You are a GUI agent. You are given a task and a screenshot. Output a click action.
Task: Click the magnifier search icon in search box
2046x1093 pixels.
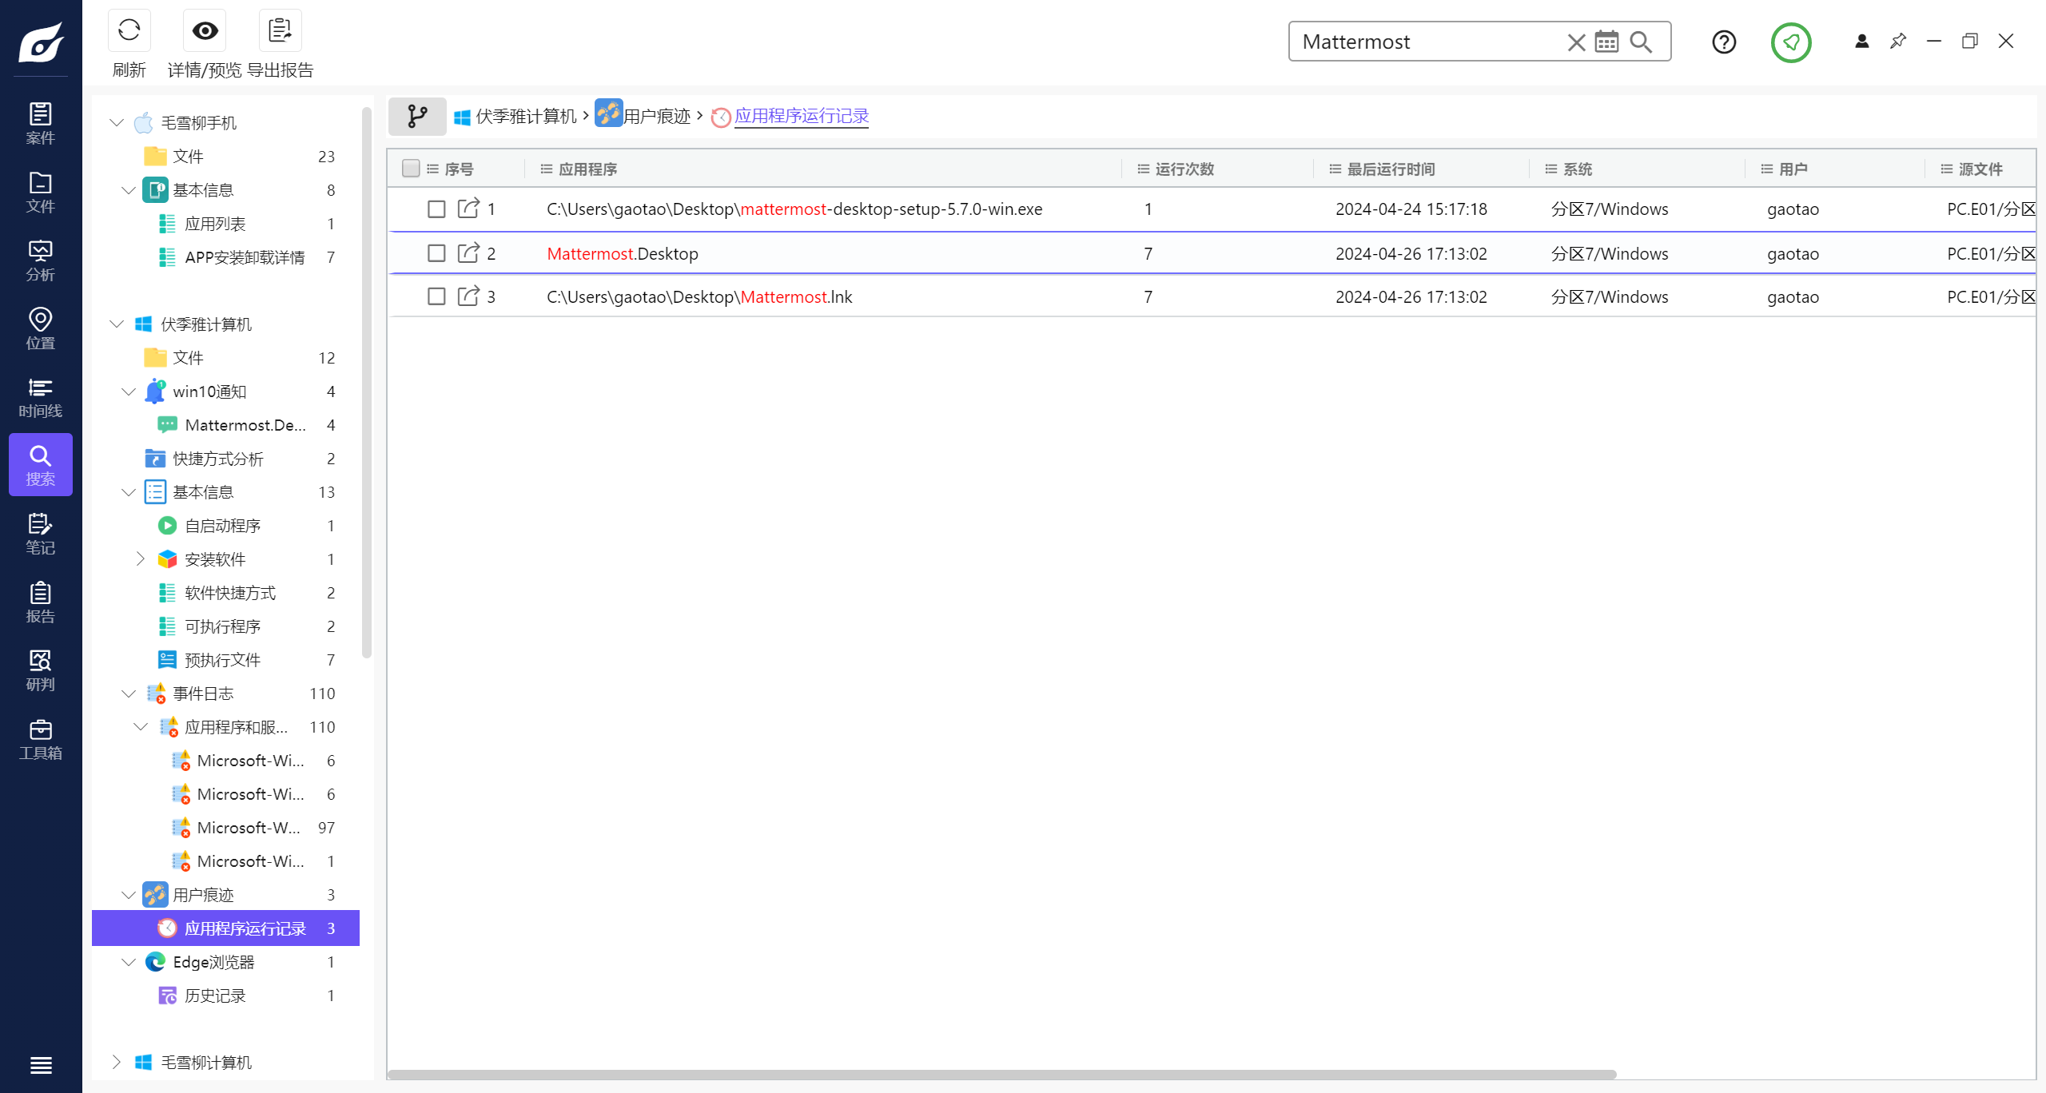click(x=1641, y=42)
